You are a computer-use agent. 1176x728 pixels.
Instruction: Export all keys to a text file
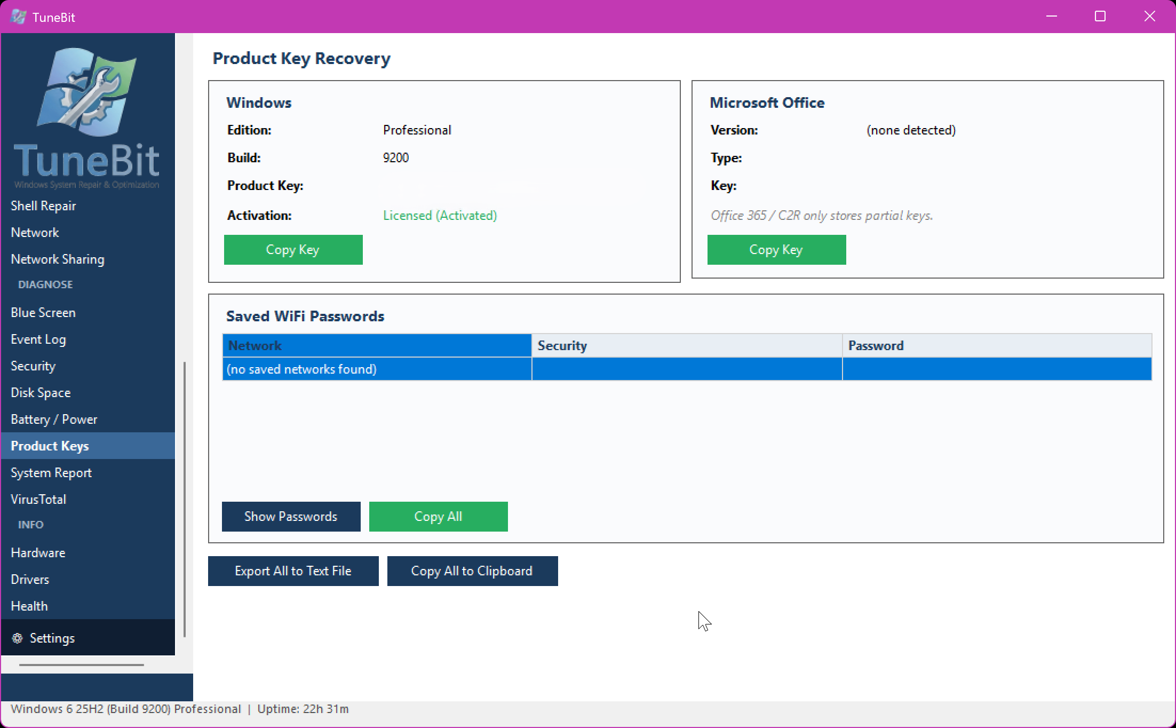coord(293,571)
